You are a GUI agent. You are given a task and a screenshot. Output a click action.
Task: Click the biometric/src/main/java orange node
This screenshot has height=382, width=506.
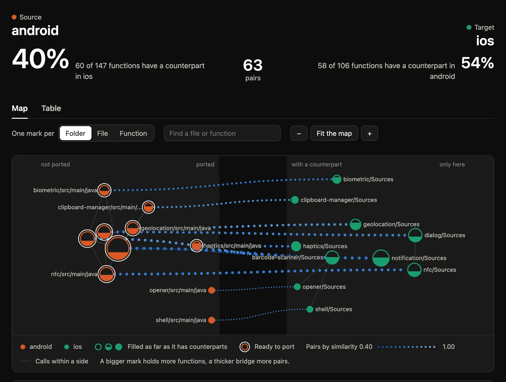tap(104, 190)
